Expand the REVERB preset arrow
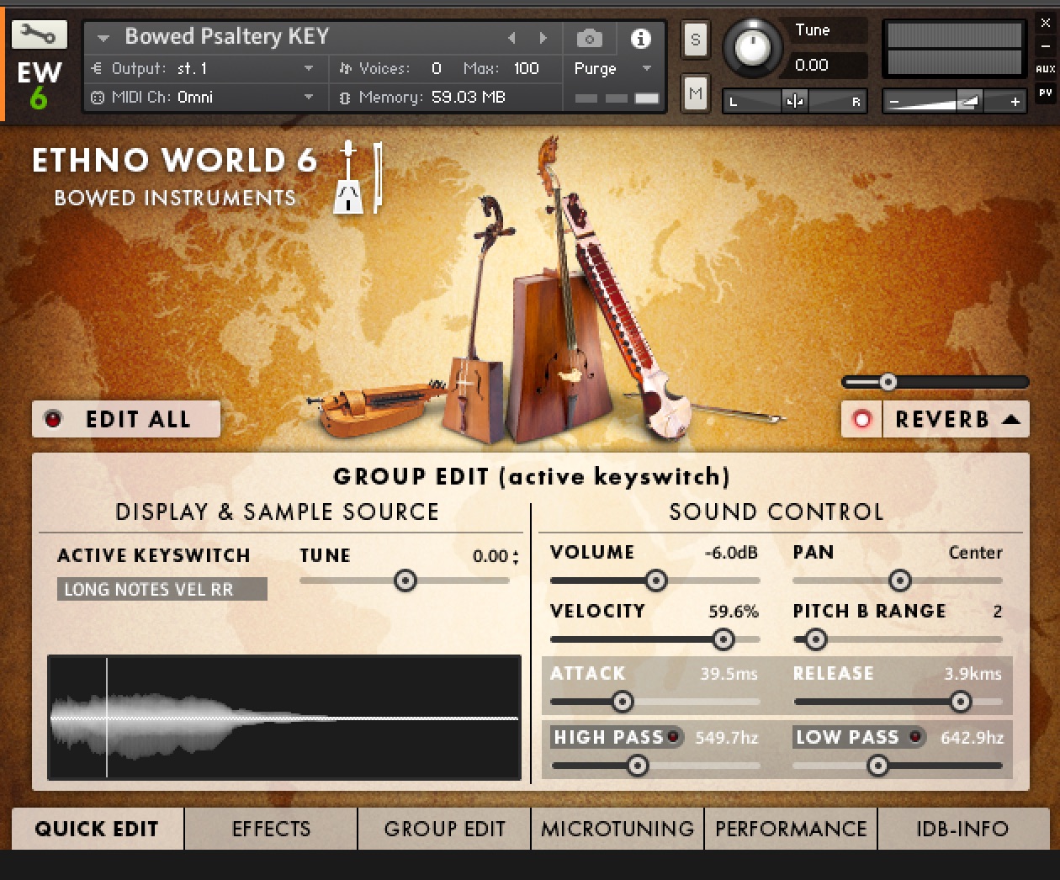 pos(1011,419)
